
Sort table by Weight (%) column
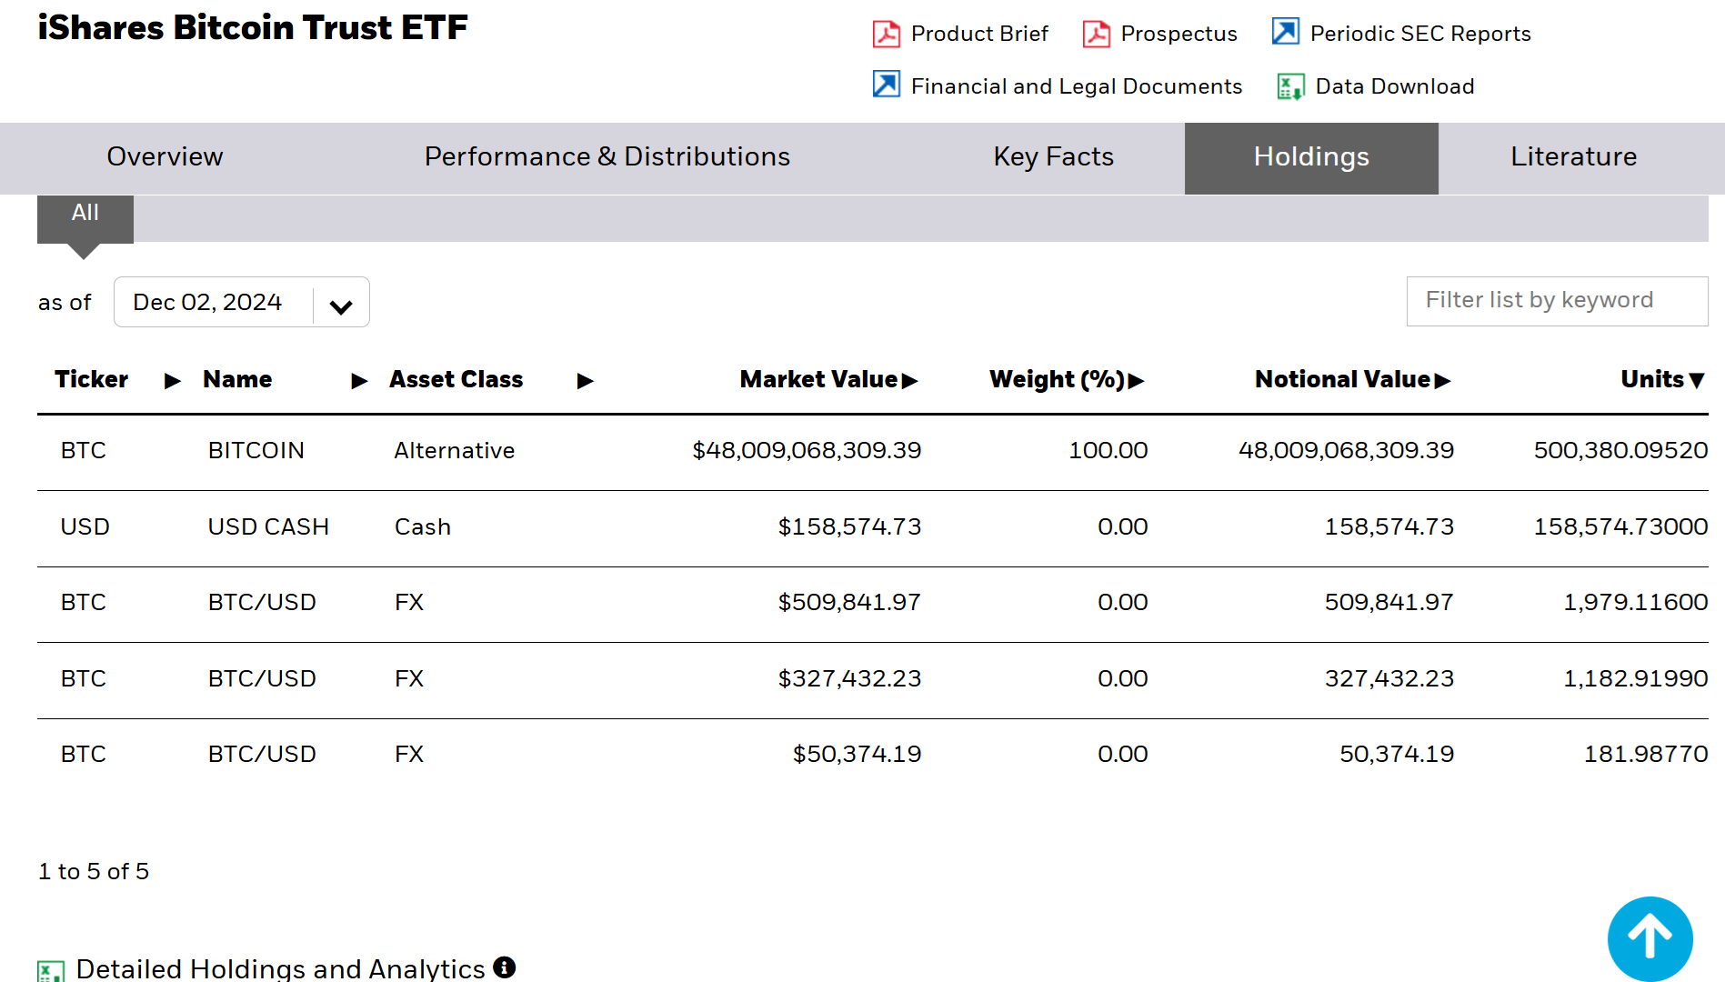tap(1066, 379)
